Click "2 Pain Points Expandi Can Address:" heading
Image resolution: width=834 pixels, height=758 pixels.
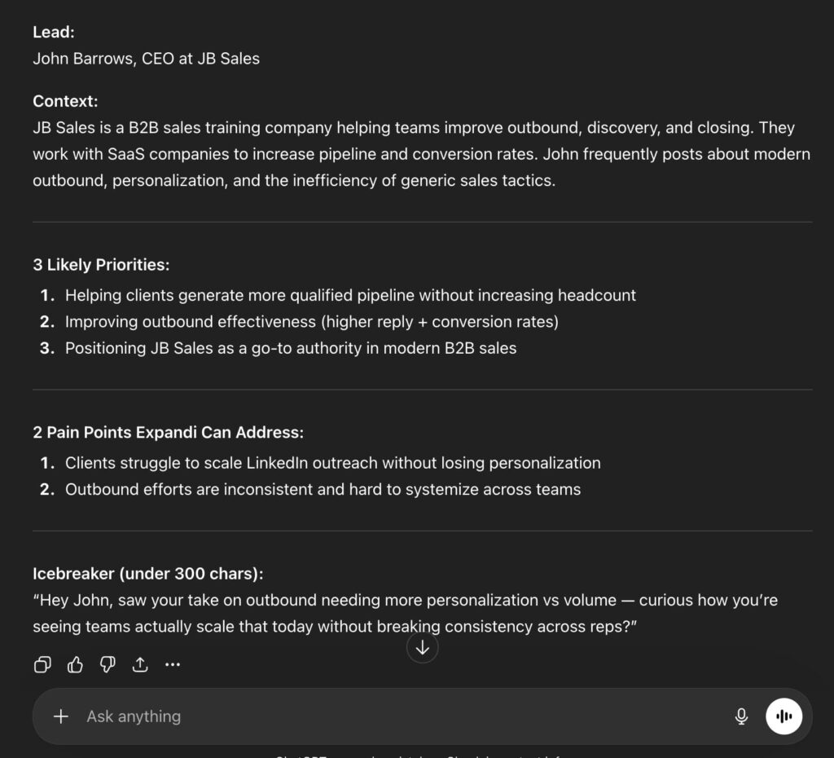point(168,433)
